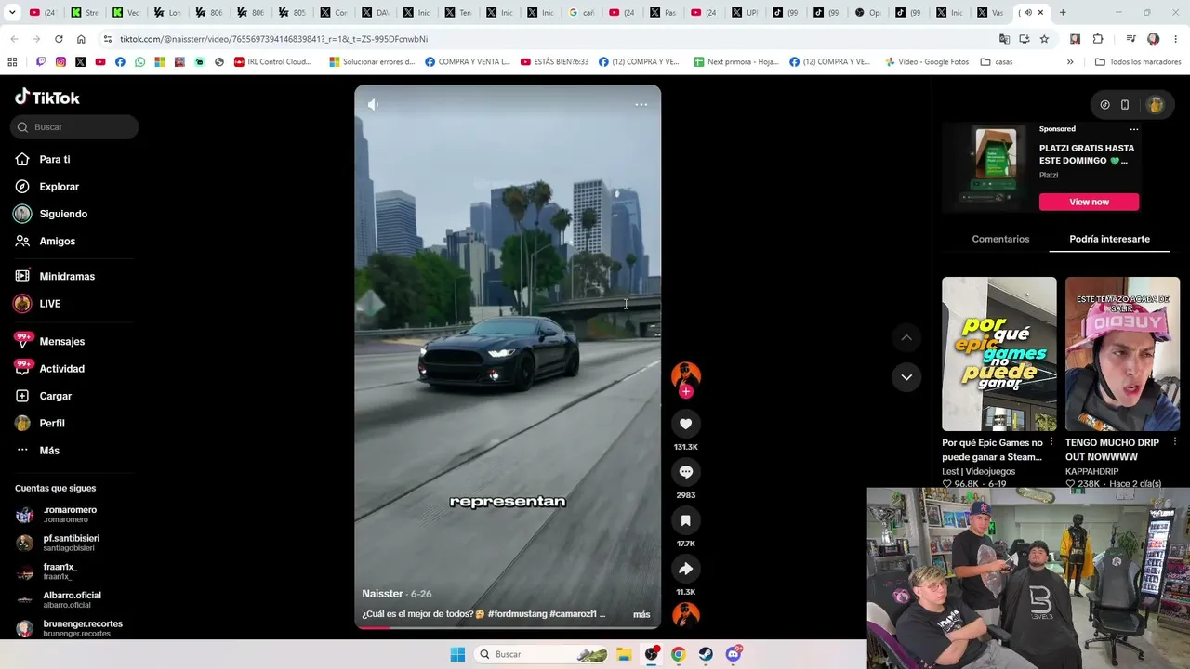Click the TikTok logo
Image resolution: width=1190 pixels, height=669 pixels.
coord(47,98)
